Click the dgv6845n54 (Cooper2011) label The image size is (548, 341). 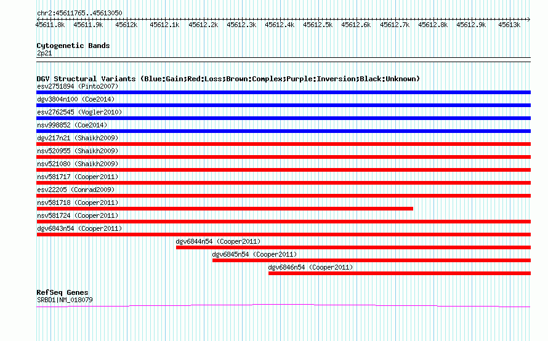254,254
